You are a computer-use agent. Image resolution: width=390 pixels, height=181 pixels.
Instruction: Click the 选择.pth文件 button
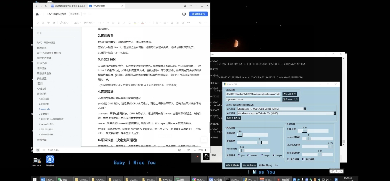click(291, 94)
